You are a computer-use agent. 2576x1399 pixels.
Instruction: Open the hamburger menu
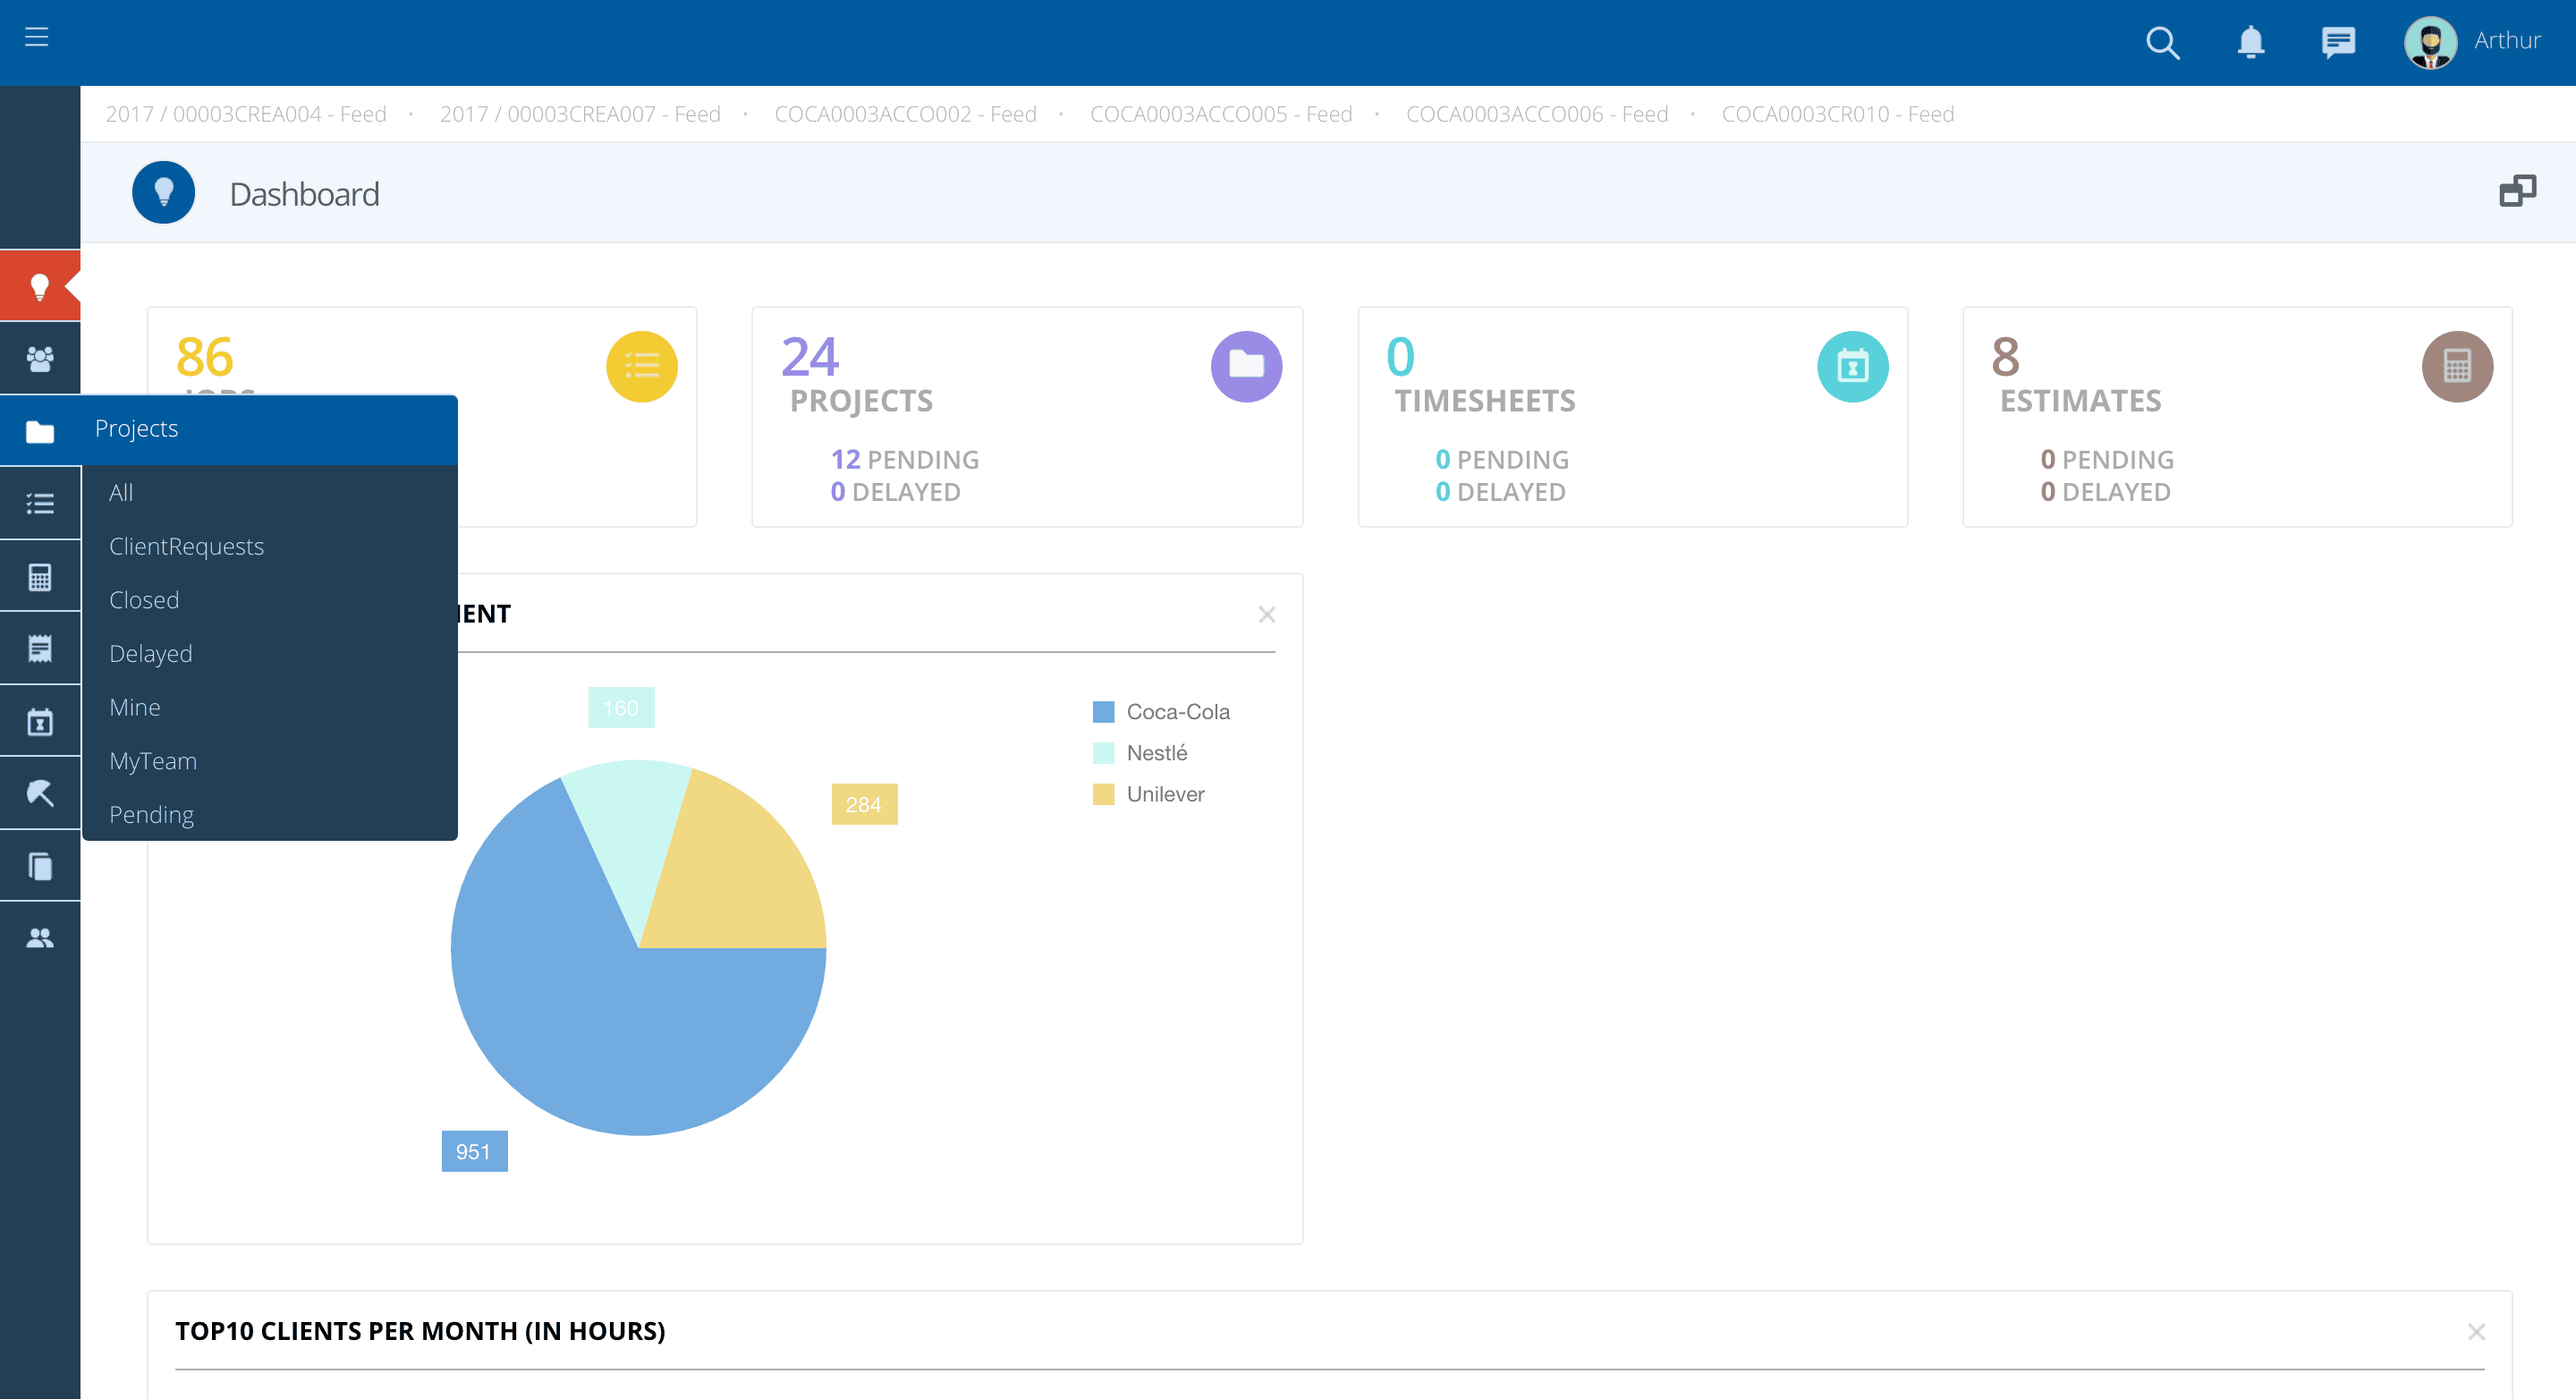click(37, 37)
